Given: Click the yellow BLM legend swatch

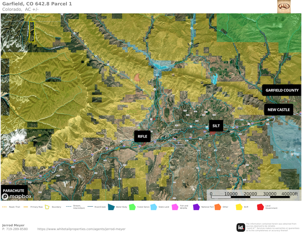Looking at the screenshot, I should pyautogui.click(x=239, y=207).
